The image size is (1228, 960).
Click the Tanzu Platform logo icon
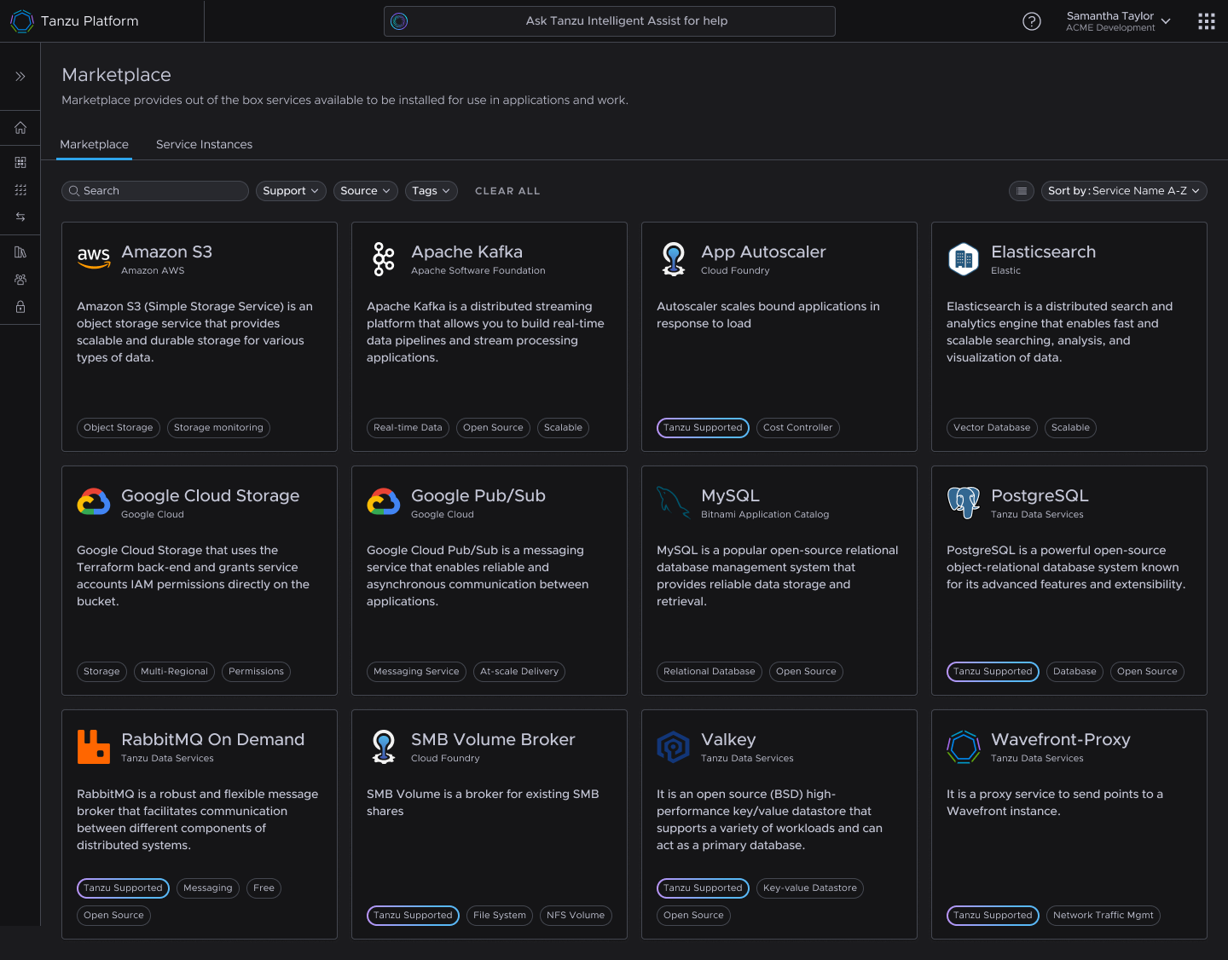21,21
